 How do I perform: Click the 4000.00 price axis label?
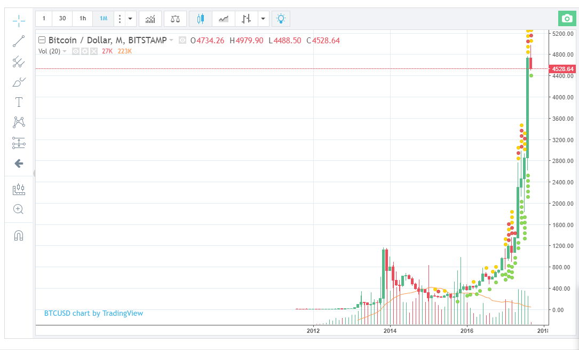(563, 97)
